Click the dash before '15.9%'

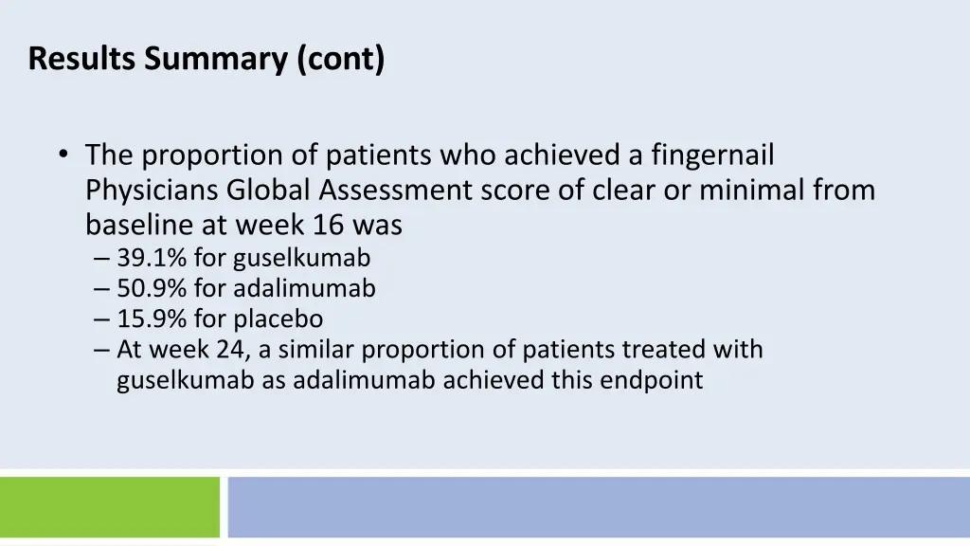point(101,320)
